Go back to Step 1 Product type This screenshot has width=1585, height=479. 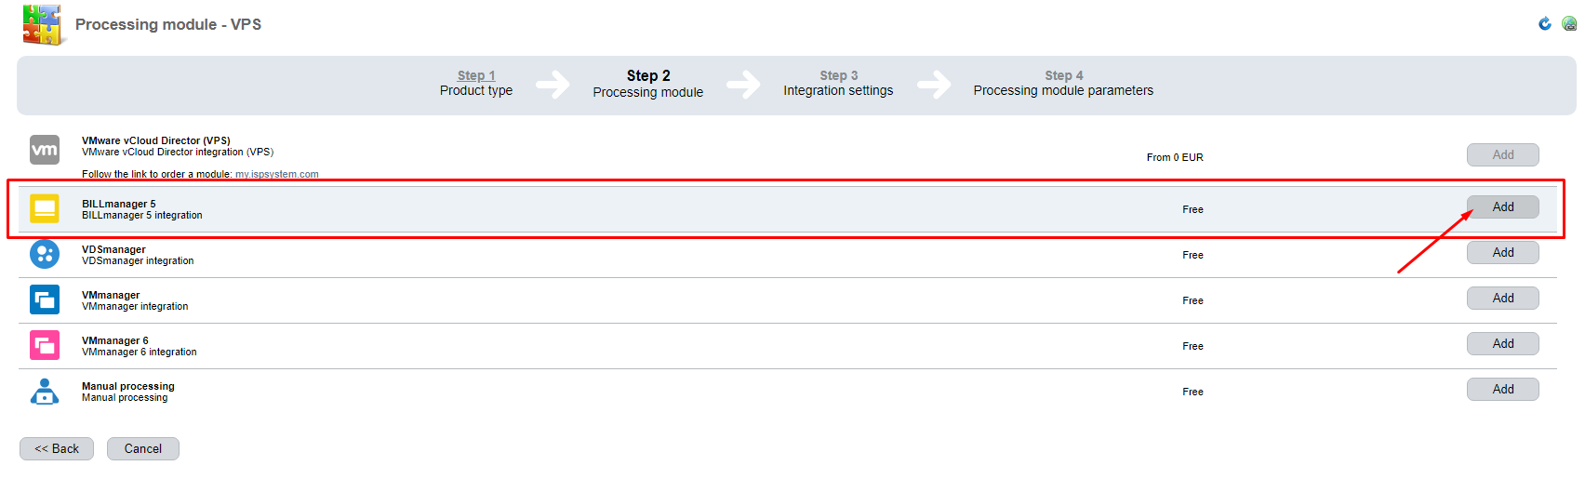[476, 75]
